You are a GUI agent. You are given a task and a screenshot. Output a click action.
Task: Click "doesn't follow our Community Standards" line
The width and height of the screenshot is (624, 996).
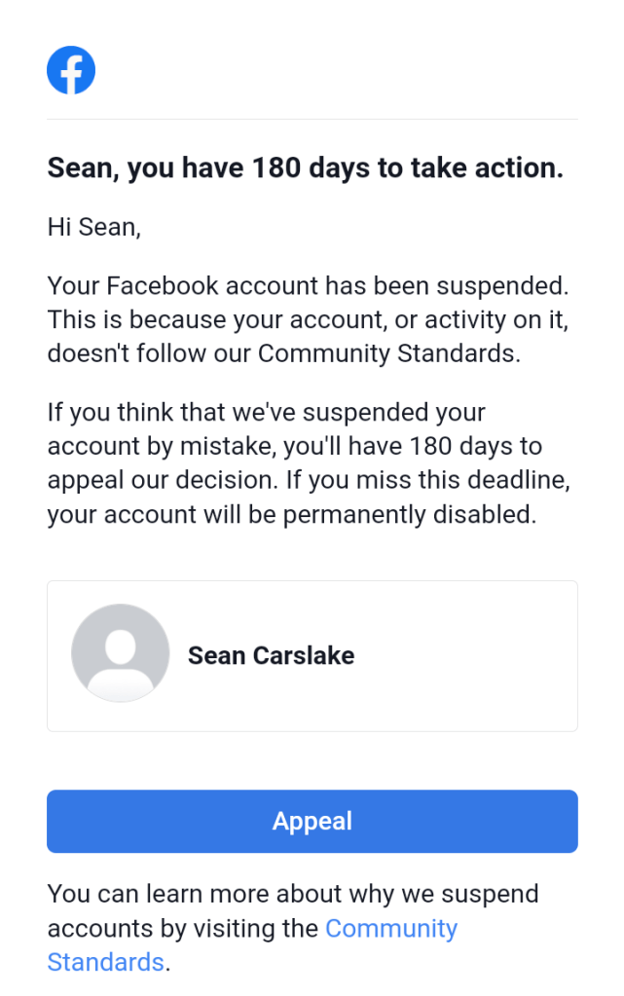(x=283, y=353)
